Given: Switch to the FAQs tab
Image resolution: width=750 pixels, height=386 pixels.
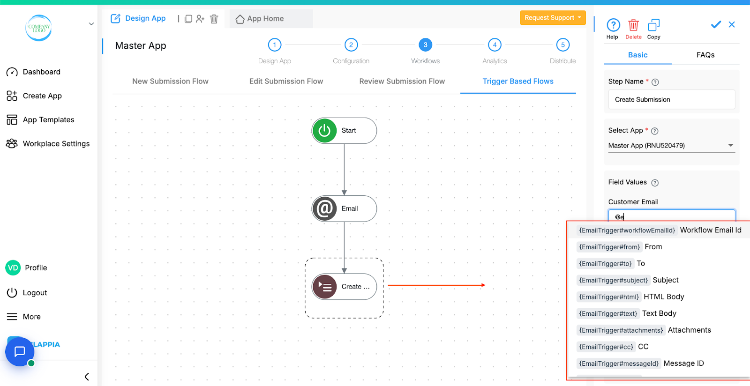Looking at the screenshot, I should (x=705, y=55).
